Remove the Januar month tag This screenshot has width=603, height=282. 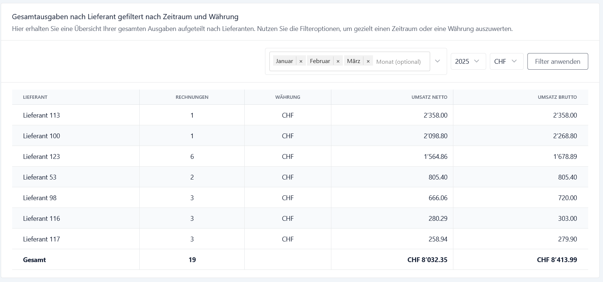301,61
